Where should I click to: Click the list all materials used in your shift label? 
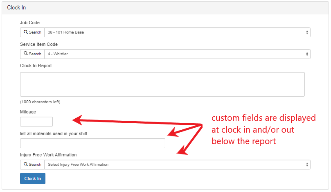[x=54, y=133]
